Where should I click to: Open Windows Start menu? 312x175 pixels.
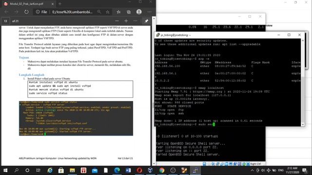(5, 170)
